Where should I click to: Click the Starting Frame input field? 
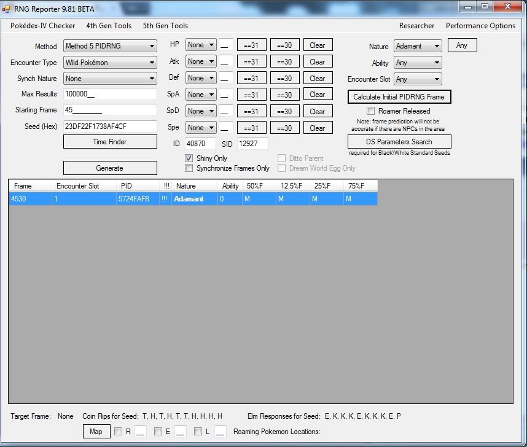[x=110, y=110]
